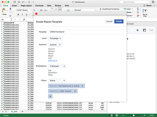Decrease font size with the A-down icon
The width and height of the screenshot is (157, 117).
coord(46,10)
